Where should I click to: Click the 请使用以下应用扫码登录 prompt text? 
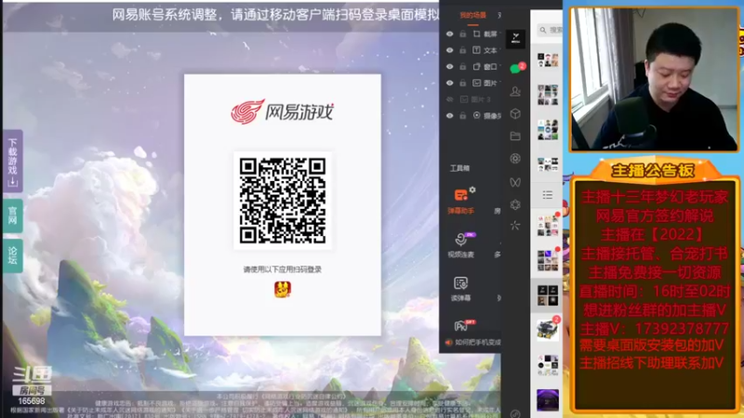point(283,269)
